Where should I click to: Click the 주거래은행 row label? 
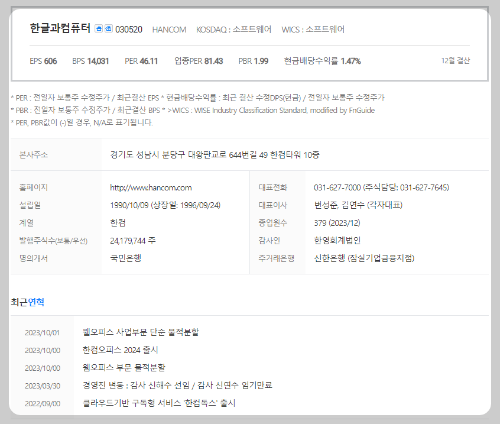pyautogui.click(x=277, y=258)
